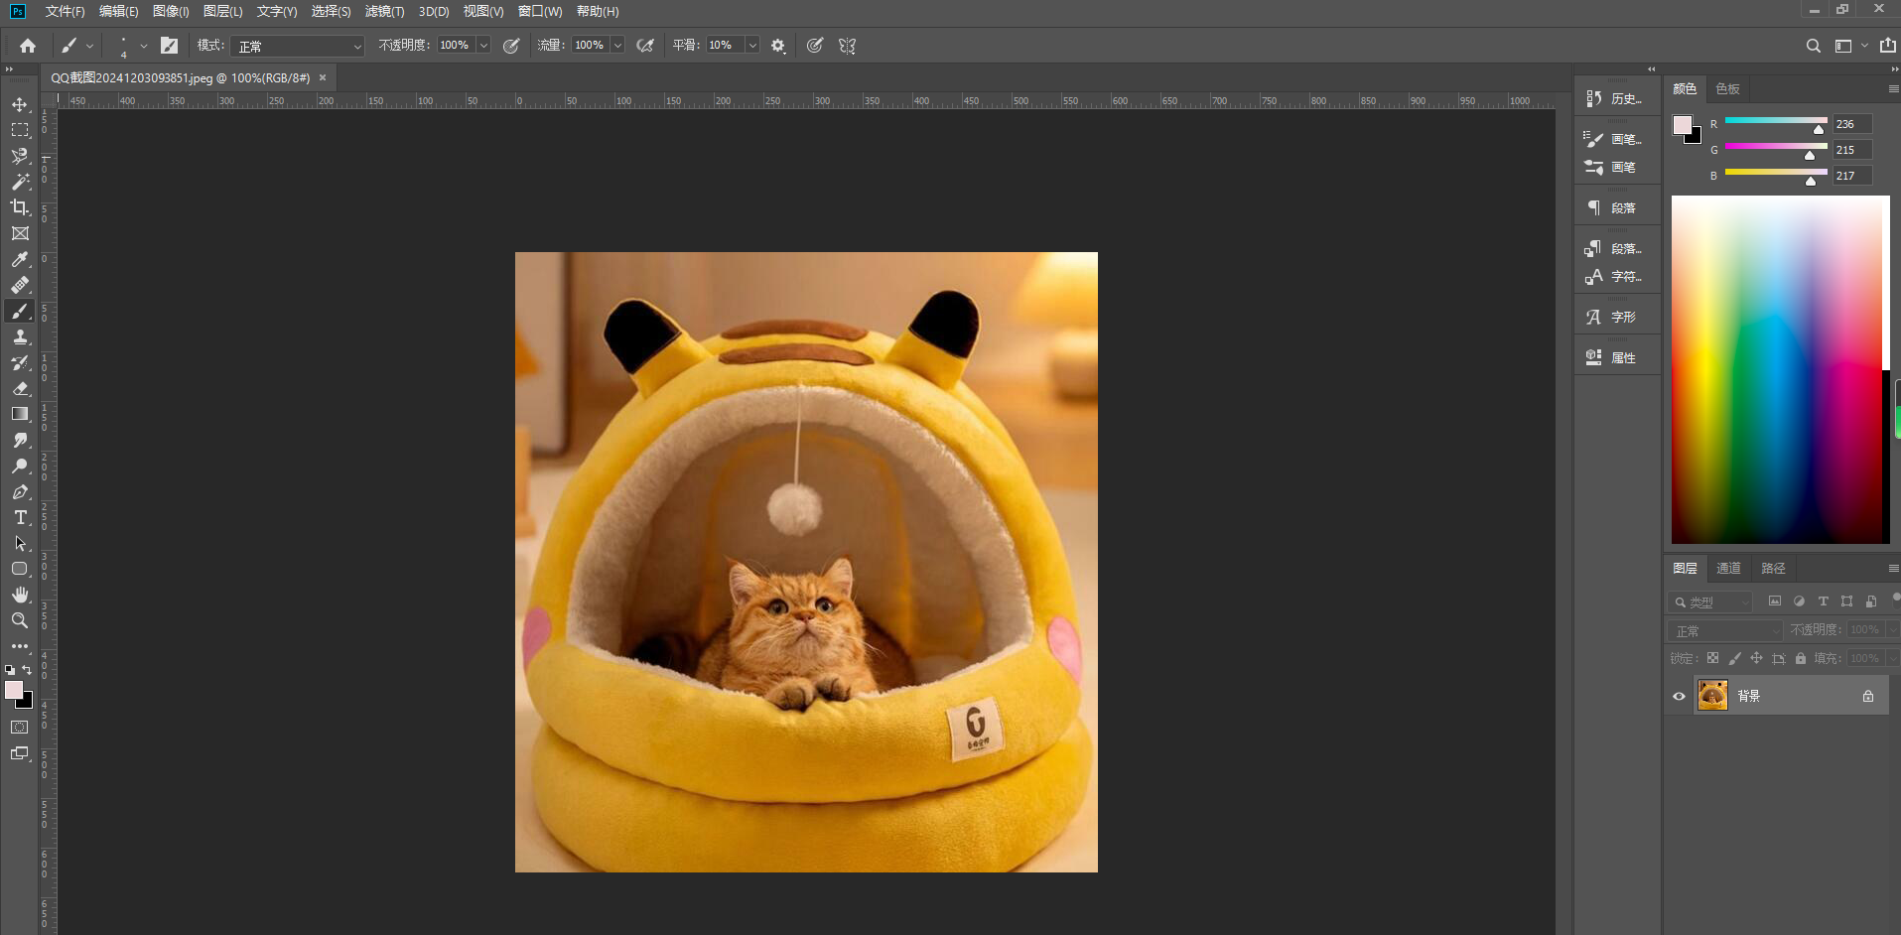Select the Pen tool
This screenshot has height=935, width=1901.
(x=20, y=491)
